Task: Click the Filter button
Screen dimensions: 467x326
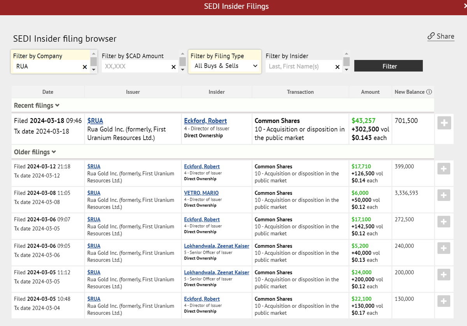Action: click(388, 66)
